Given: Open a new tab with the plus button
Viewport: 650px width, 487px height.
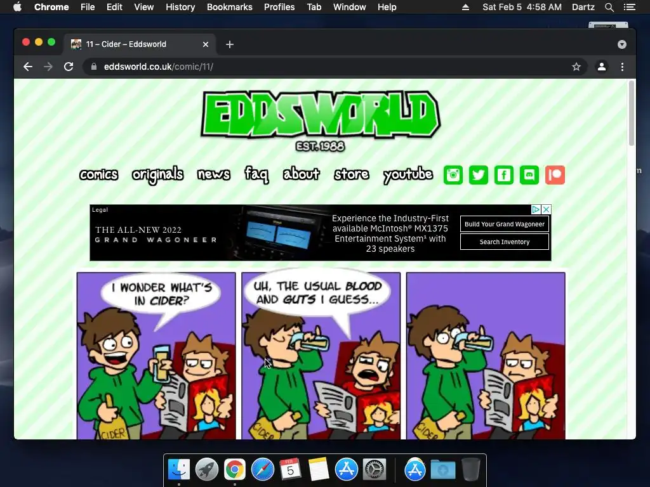Looking at the screenshot, I should (x=230, y=44).
